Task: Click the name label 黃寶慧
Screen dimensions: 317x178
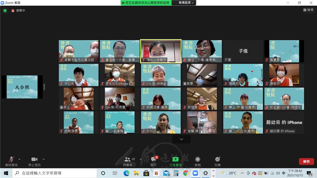Action: [275, 60]
